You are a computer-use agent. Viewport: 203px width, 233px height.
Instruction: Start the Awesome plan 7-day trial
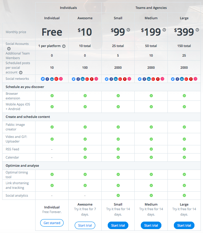click(x=85, y=226)
